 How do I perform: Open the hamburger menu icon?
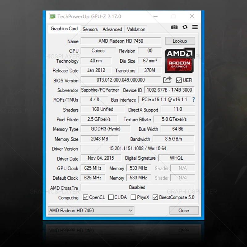coord(195,27)
